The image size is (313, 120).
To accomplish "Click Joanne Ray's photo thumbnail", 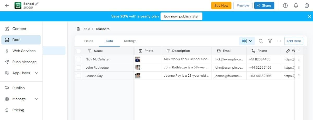I will click(x=138, y=76).
